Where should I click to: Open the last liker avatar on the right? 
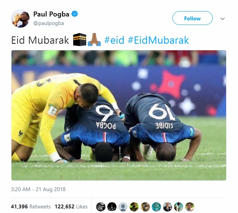click(190, 207)
